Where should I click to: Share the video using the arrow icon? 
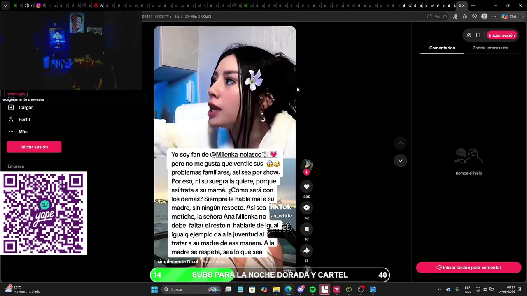point(306,251)
